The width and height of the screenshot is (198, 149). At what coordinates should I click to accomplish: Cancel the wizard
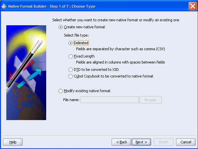click(186, 142)
